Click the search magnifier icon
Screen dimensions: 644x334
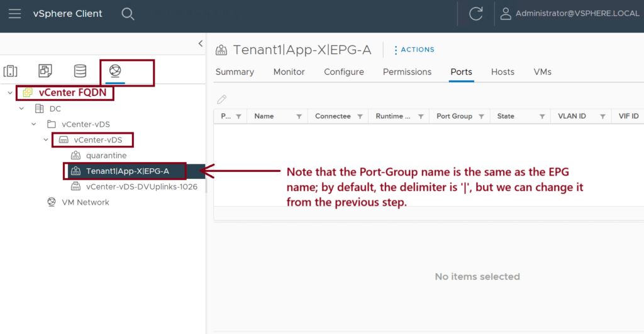pyautogui.click(x=128, y=14)
